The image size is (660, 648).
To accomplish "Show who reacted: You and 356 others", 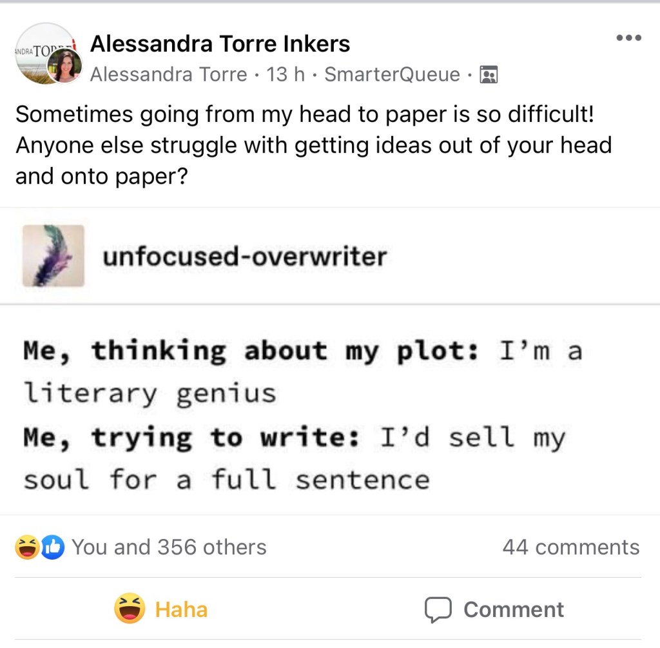I will coord(169,547).
